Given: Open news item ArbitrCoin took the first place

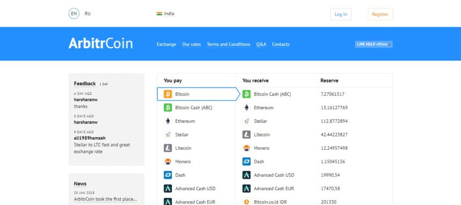Looking at the screenshot, I should [105, 200].
